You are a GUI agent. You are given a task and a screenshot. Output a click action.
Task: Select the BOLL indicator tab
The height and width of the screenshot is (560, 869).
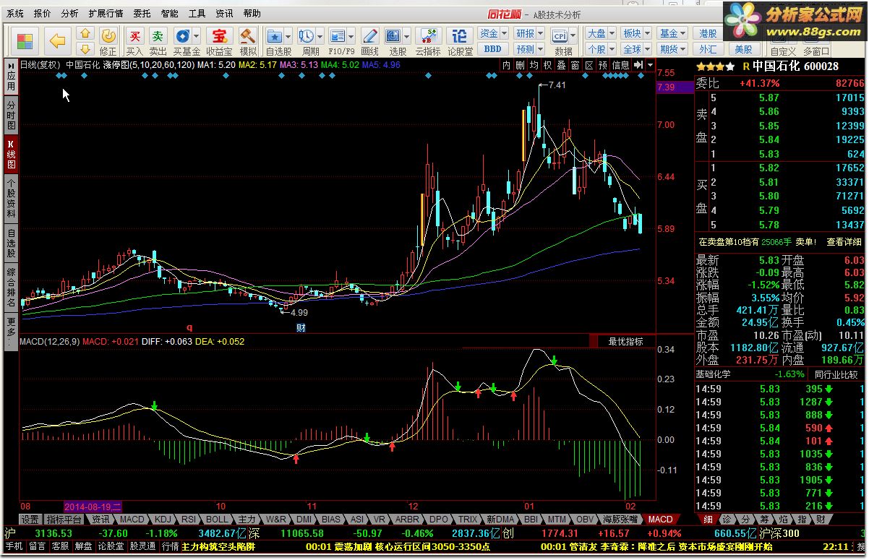pyautogui.click(x=218, y=520)
